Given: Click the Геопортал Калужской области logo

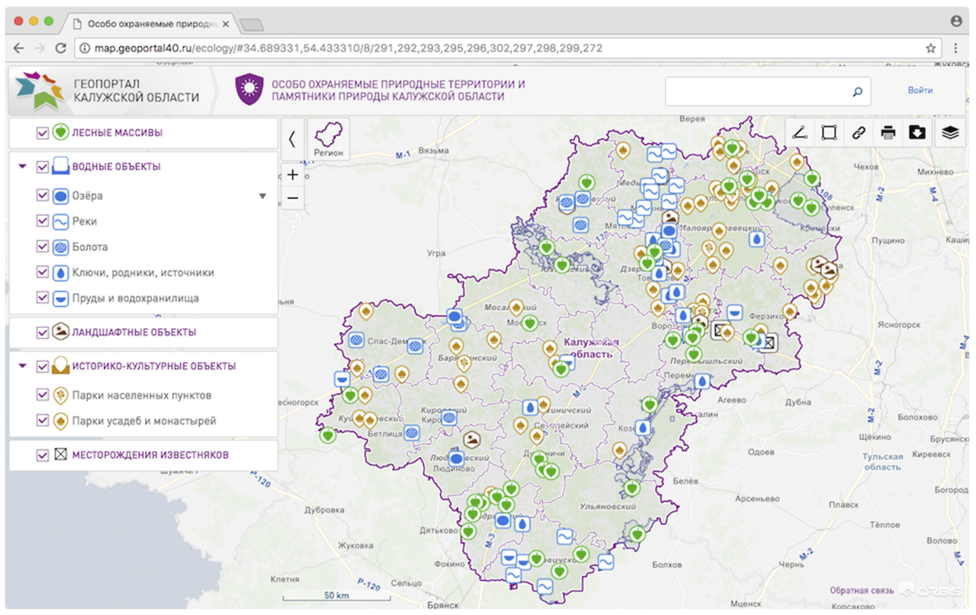Looking at the screenshot, I should tap(107, 91).
